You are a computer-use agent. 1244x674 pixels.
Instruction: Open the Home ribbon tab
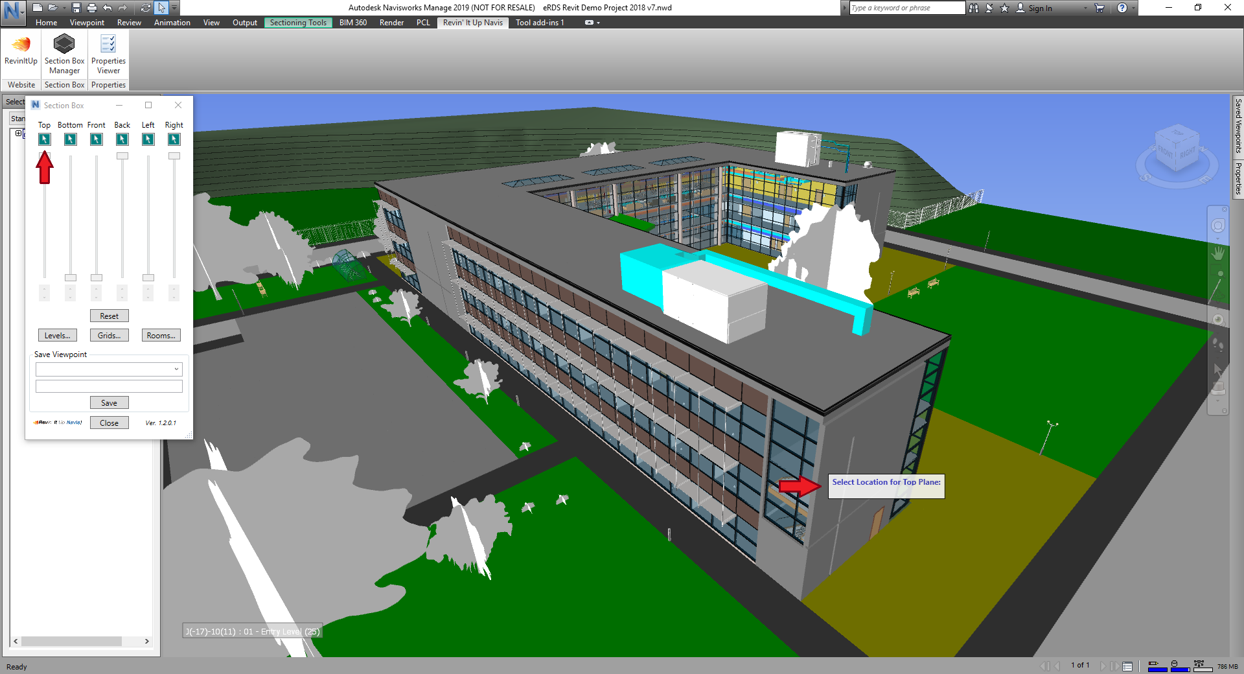47,23
